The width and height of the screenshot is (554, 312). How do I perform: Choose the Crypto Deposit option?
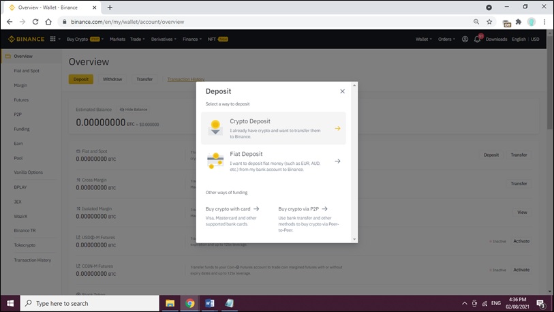(x=273, y=128)
